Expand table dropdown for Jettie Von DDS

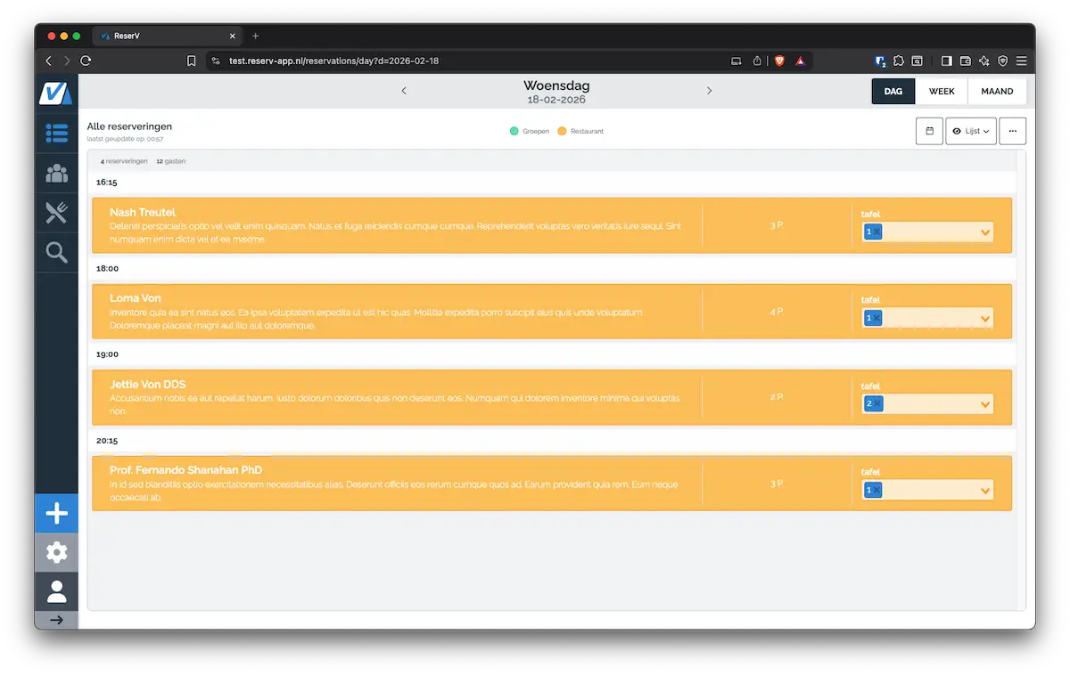pyautogui.click(x=985, y=405)
